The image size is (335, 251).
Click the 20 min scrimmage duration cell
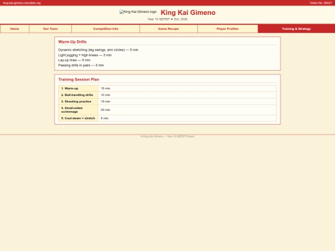(x=187, y=110)
